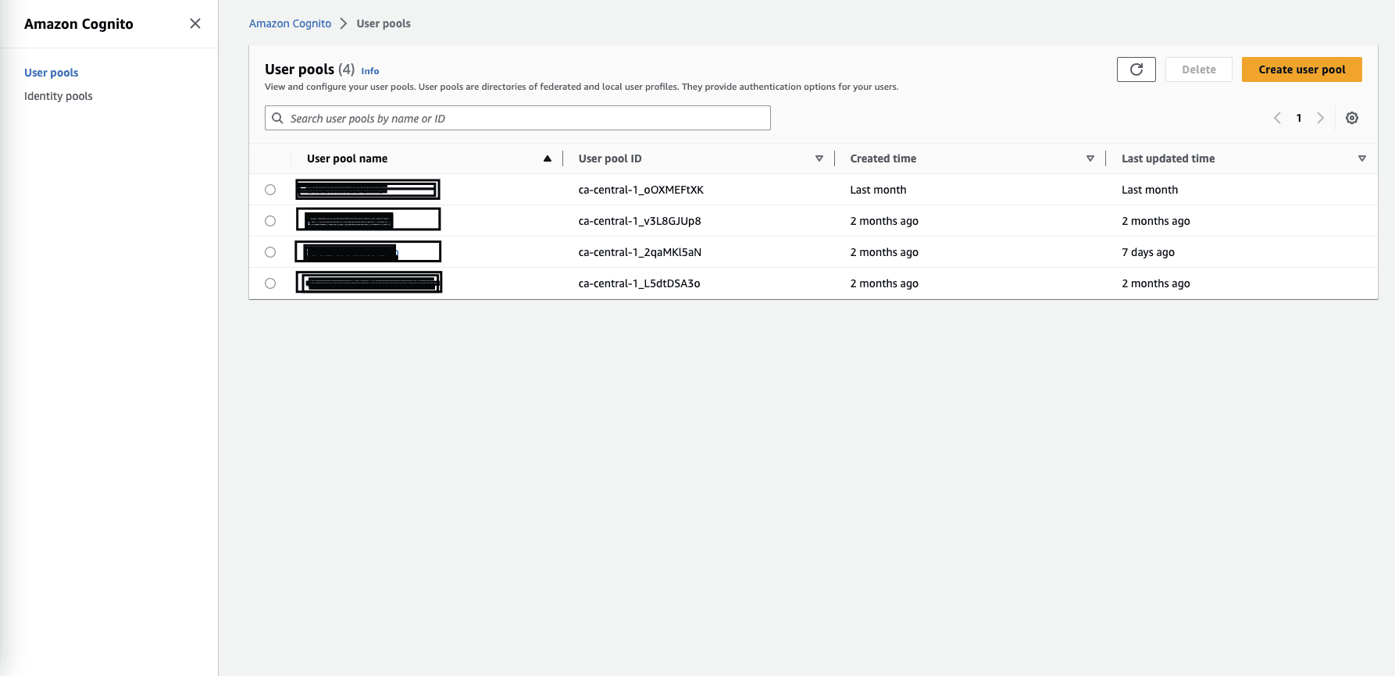Click the Amazon Cognito panel title
This screenshot has width=1395, height=676.
[x=79, y=23]
